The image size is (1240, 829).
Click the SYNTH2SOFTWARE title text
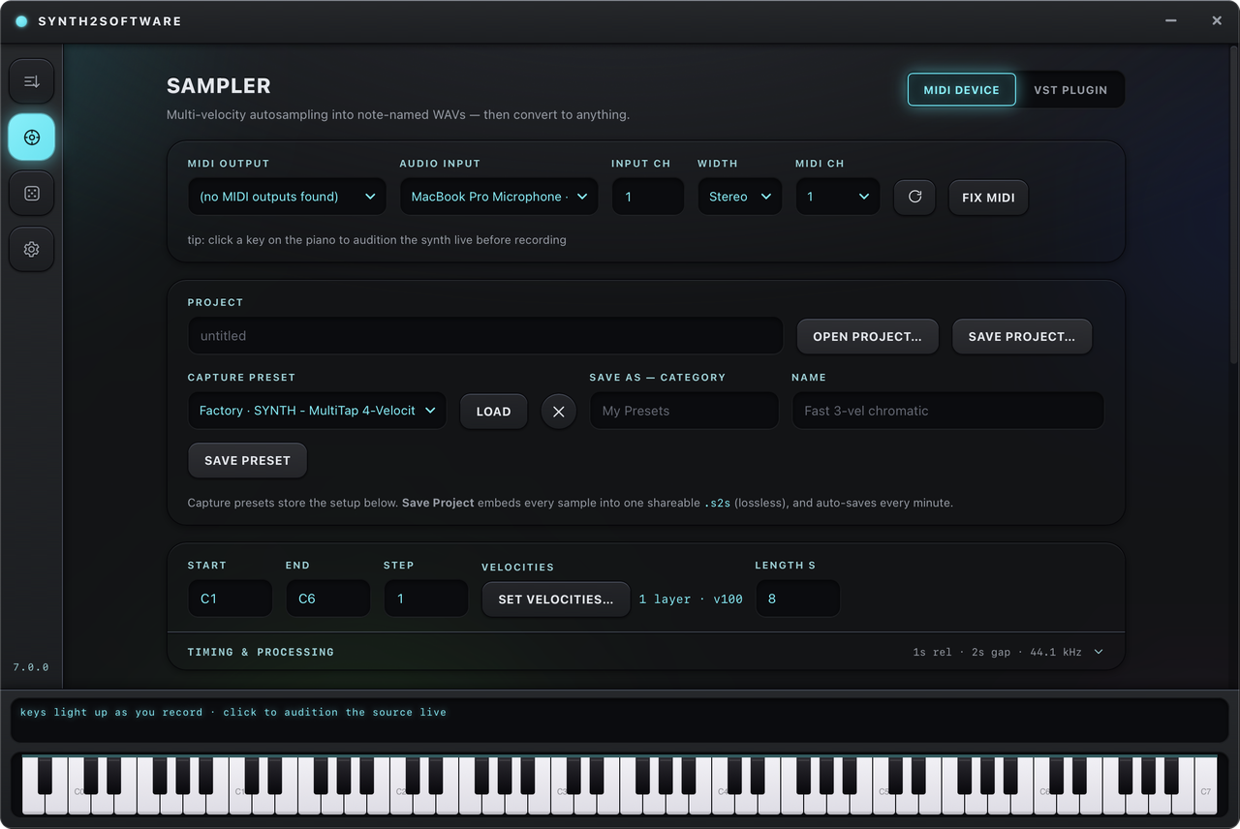[x=109, y=21]
